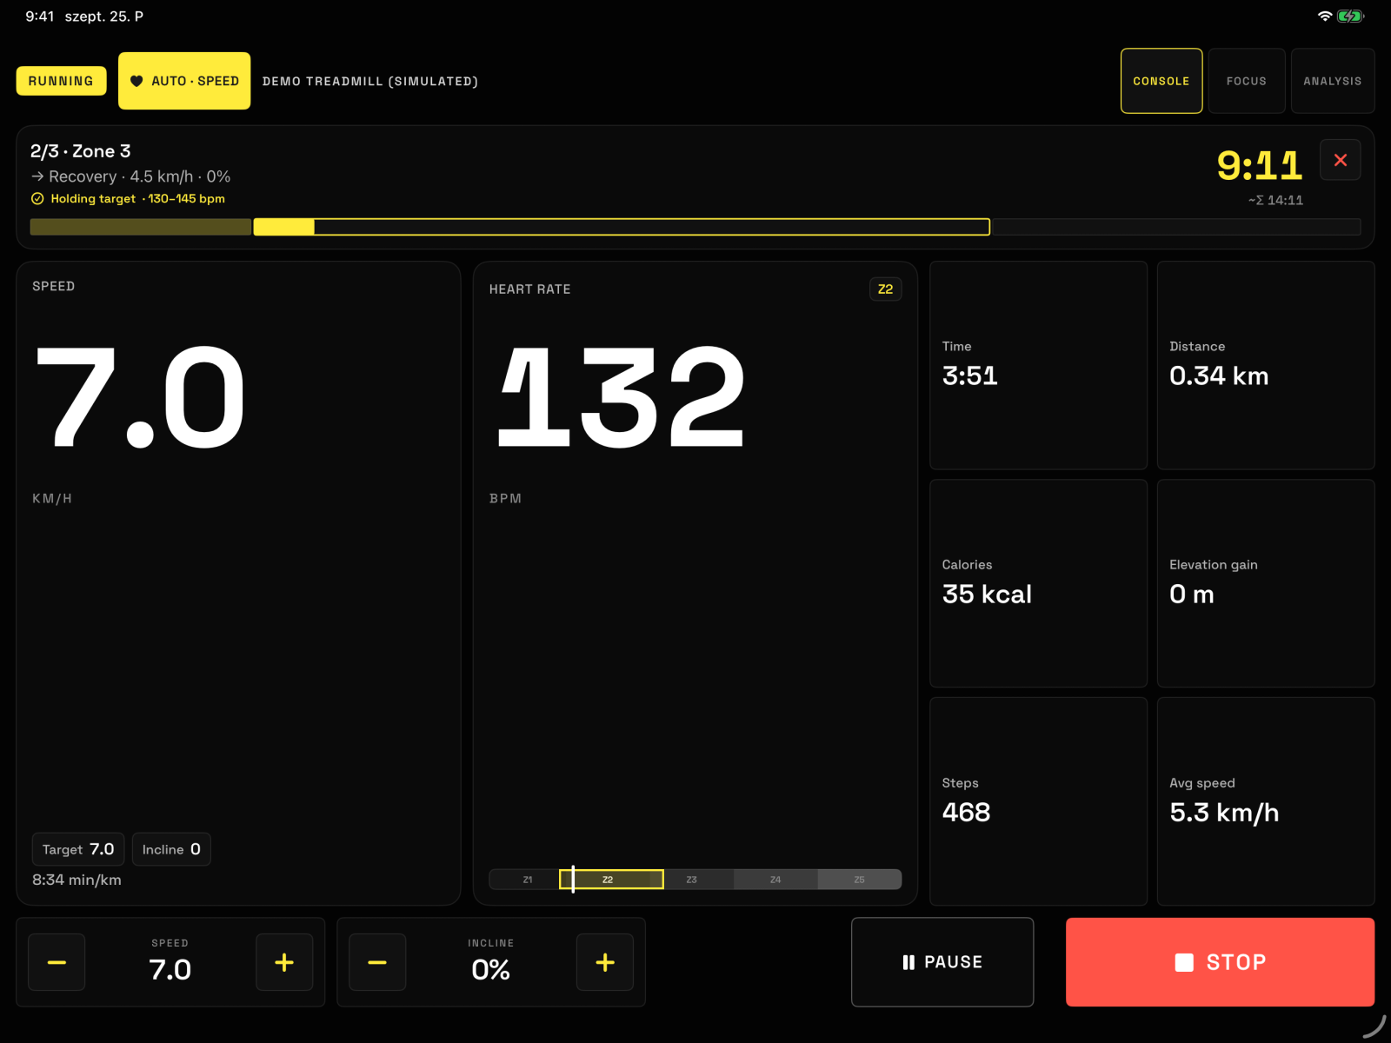Screen dimensions: 1391x1043
Task: Click the 8:34 min/km pace text
Action: click(77, 880)
